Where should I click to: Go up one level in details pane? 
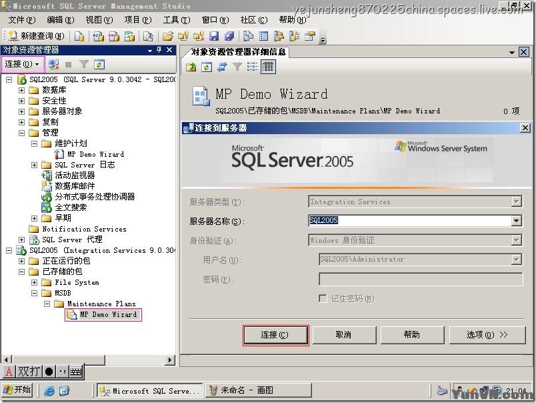pyautogui.click(x=191, y=67)
